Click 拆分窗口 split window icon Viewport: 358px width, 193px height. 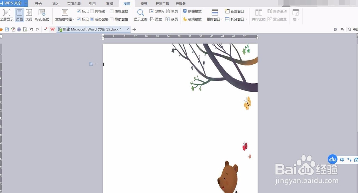pyautogui.click(x=227, y=19)
